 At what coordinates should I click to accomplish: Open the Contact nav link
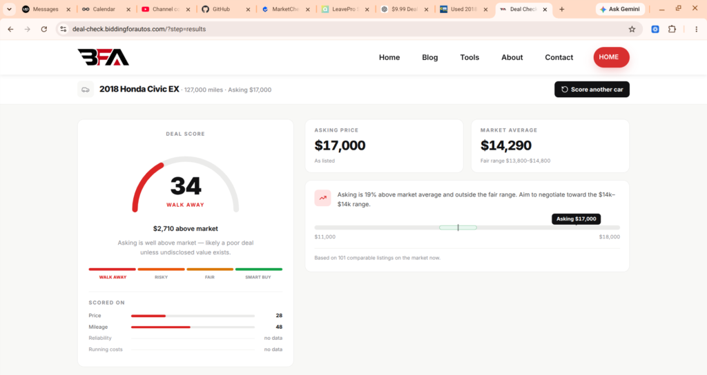(559, 57)
